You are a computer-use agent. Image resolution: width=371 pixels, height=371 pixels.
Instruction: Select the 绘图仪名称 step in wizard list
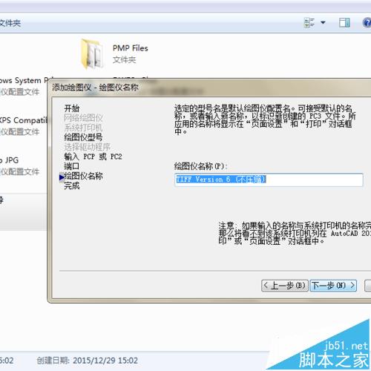pyautogui.click(x=83, y=176)
